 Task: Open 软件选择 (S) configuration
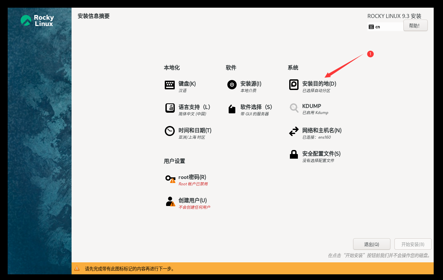[x=256, y=107]
